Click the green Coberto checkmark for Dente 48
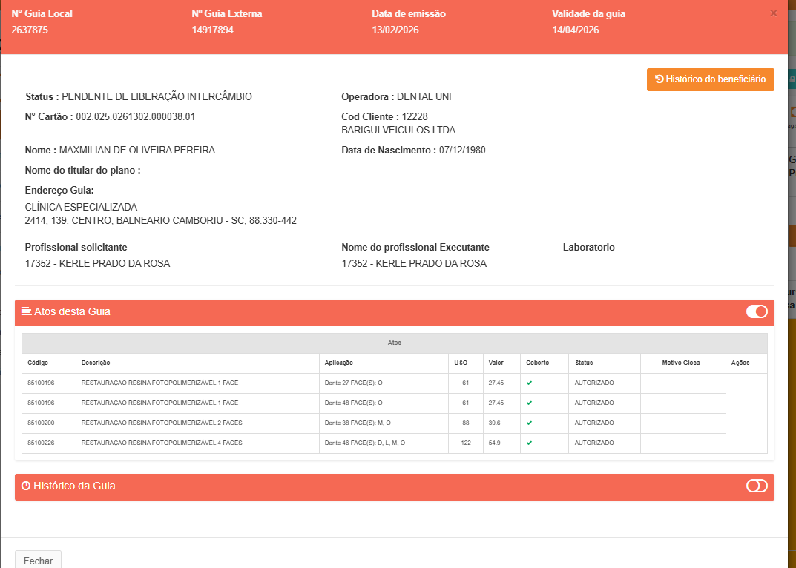Image resolution: width=796 pixels, height=568 pixels. [x=529, y=403]
